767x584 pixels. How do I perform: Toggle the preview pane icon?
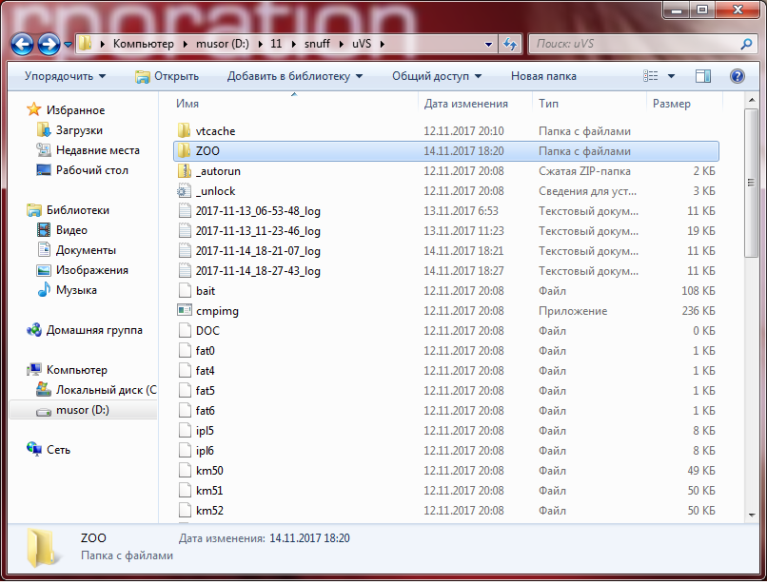pos(702,76)
